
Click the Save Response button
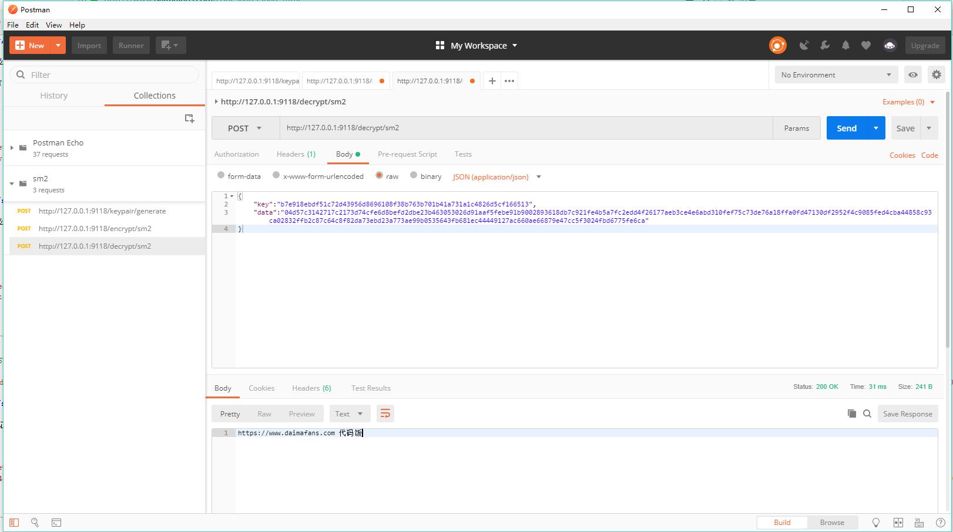click(907, 414)
